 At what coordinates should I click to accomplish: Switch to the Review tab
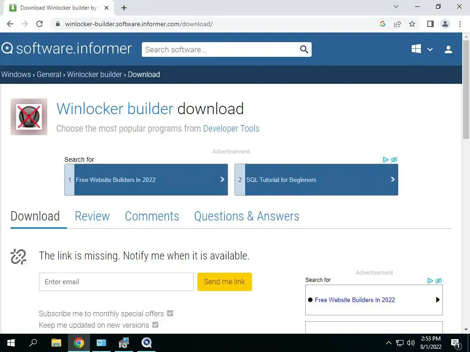[x=92, y=216]
